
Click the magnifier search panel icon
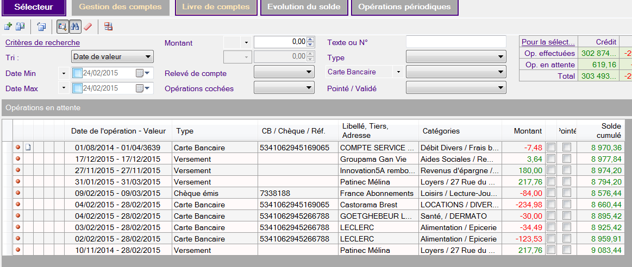tap(62, 26)
